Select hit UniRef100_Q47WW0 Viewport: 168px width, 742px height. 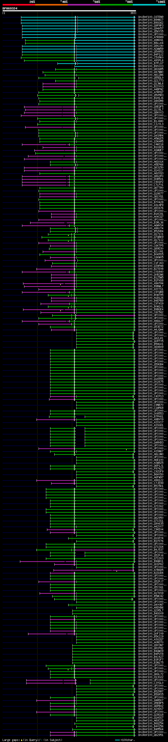(150, 72)
